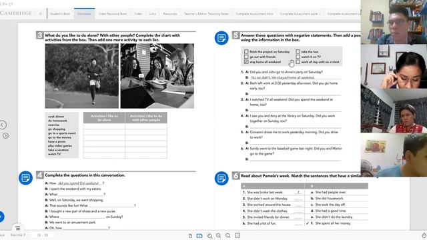Open the Video Resource Book tab

(113, 13)
